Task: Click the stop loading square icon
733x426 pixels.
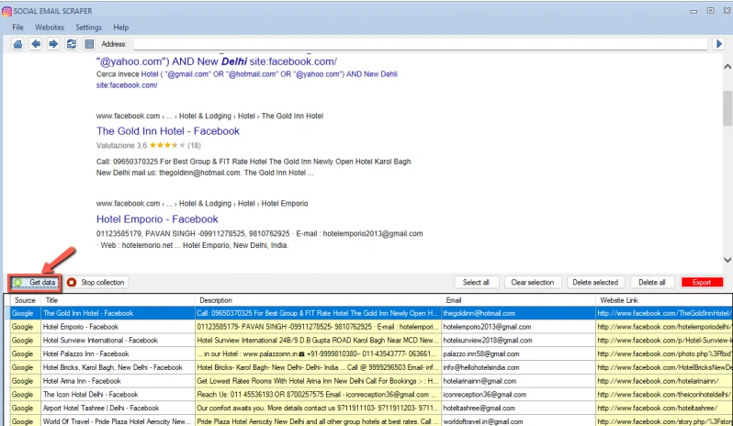Action: tap(88, 43)
